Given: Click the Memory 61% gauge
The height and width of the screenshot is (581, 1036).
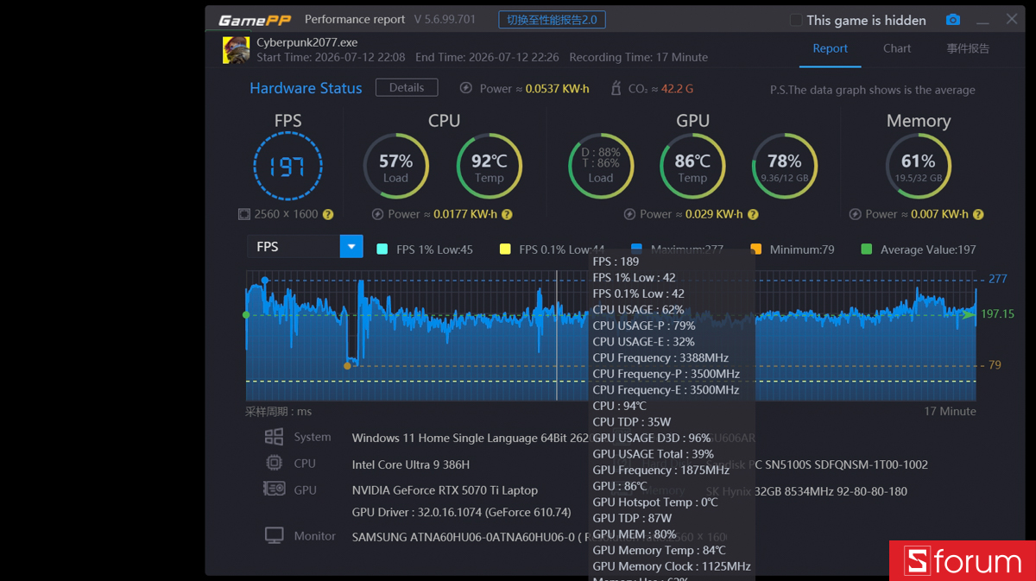Looking at the screenshot, I should click(x=918, y=167).
